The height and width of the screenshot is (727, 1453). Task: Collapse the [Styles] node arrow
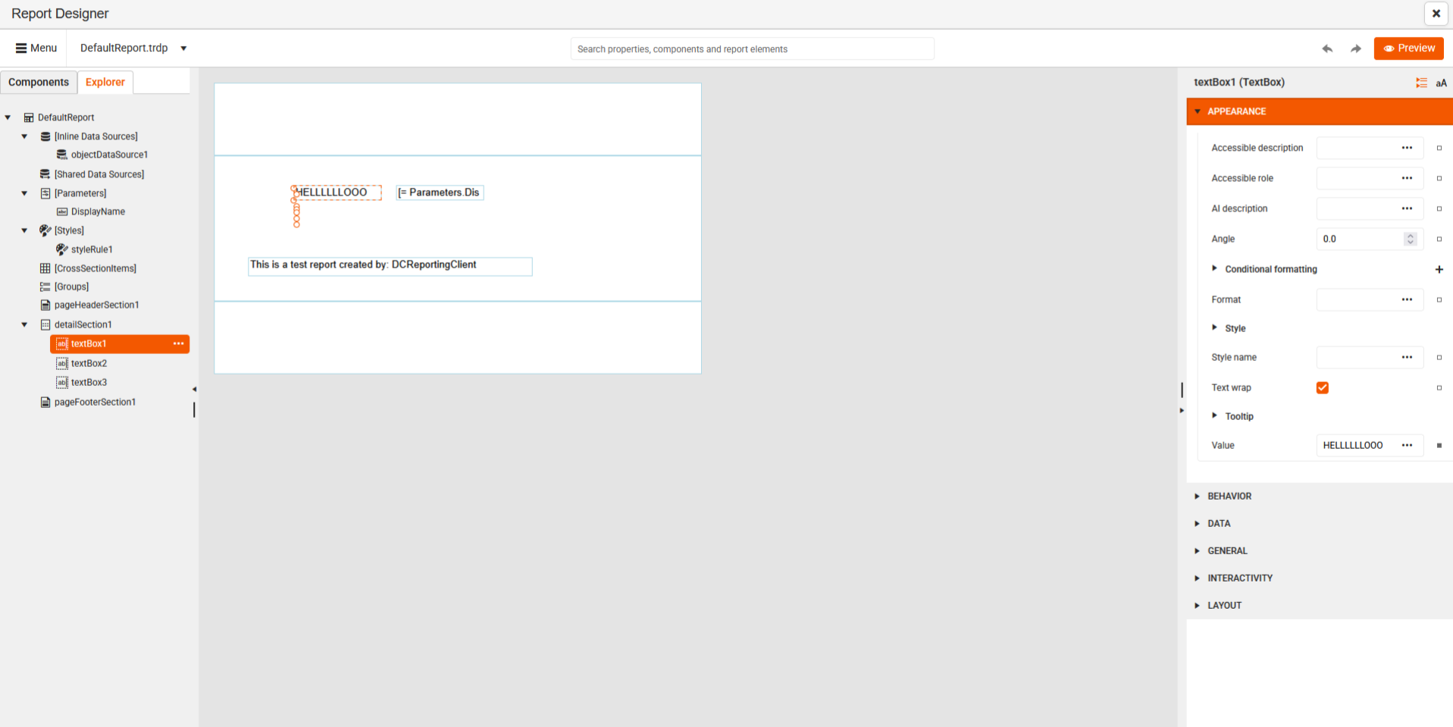click(x=24, y=230)
